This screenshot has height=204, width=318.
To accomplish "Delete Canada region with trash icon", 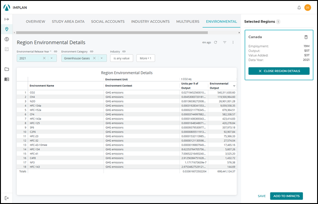I will (306, 37).
